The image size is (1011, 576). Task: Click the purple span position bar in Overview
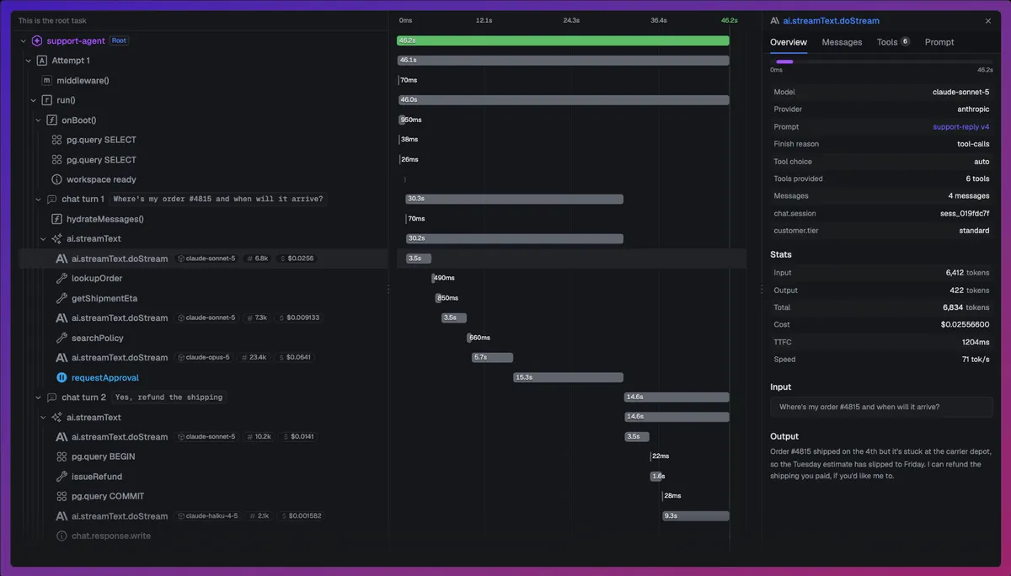(784, 61)
